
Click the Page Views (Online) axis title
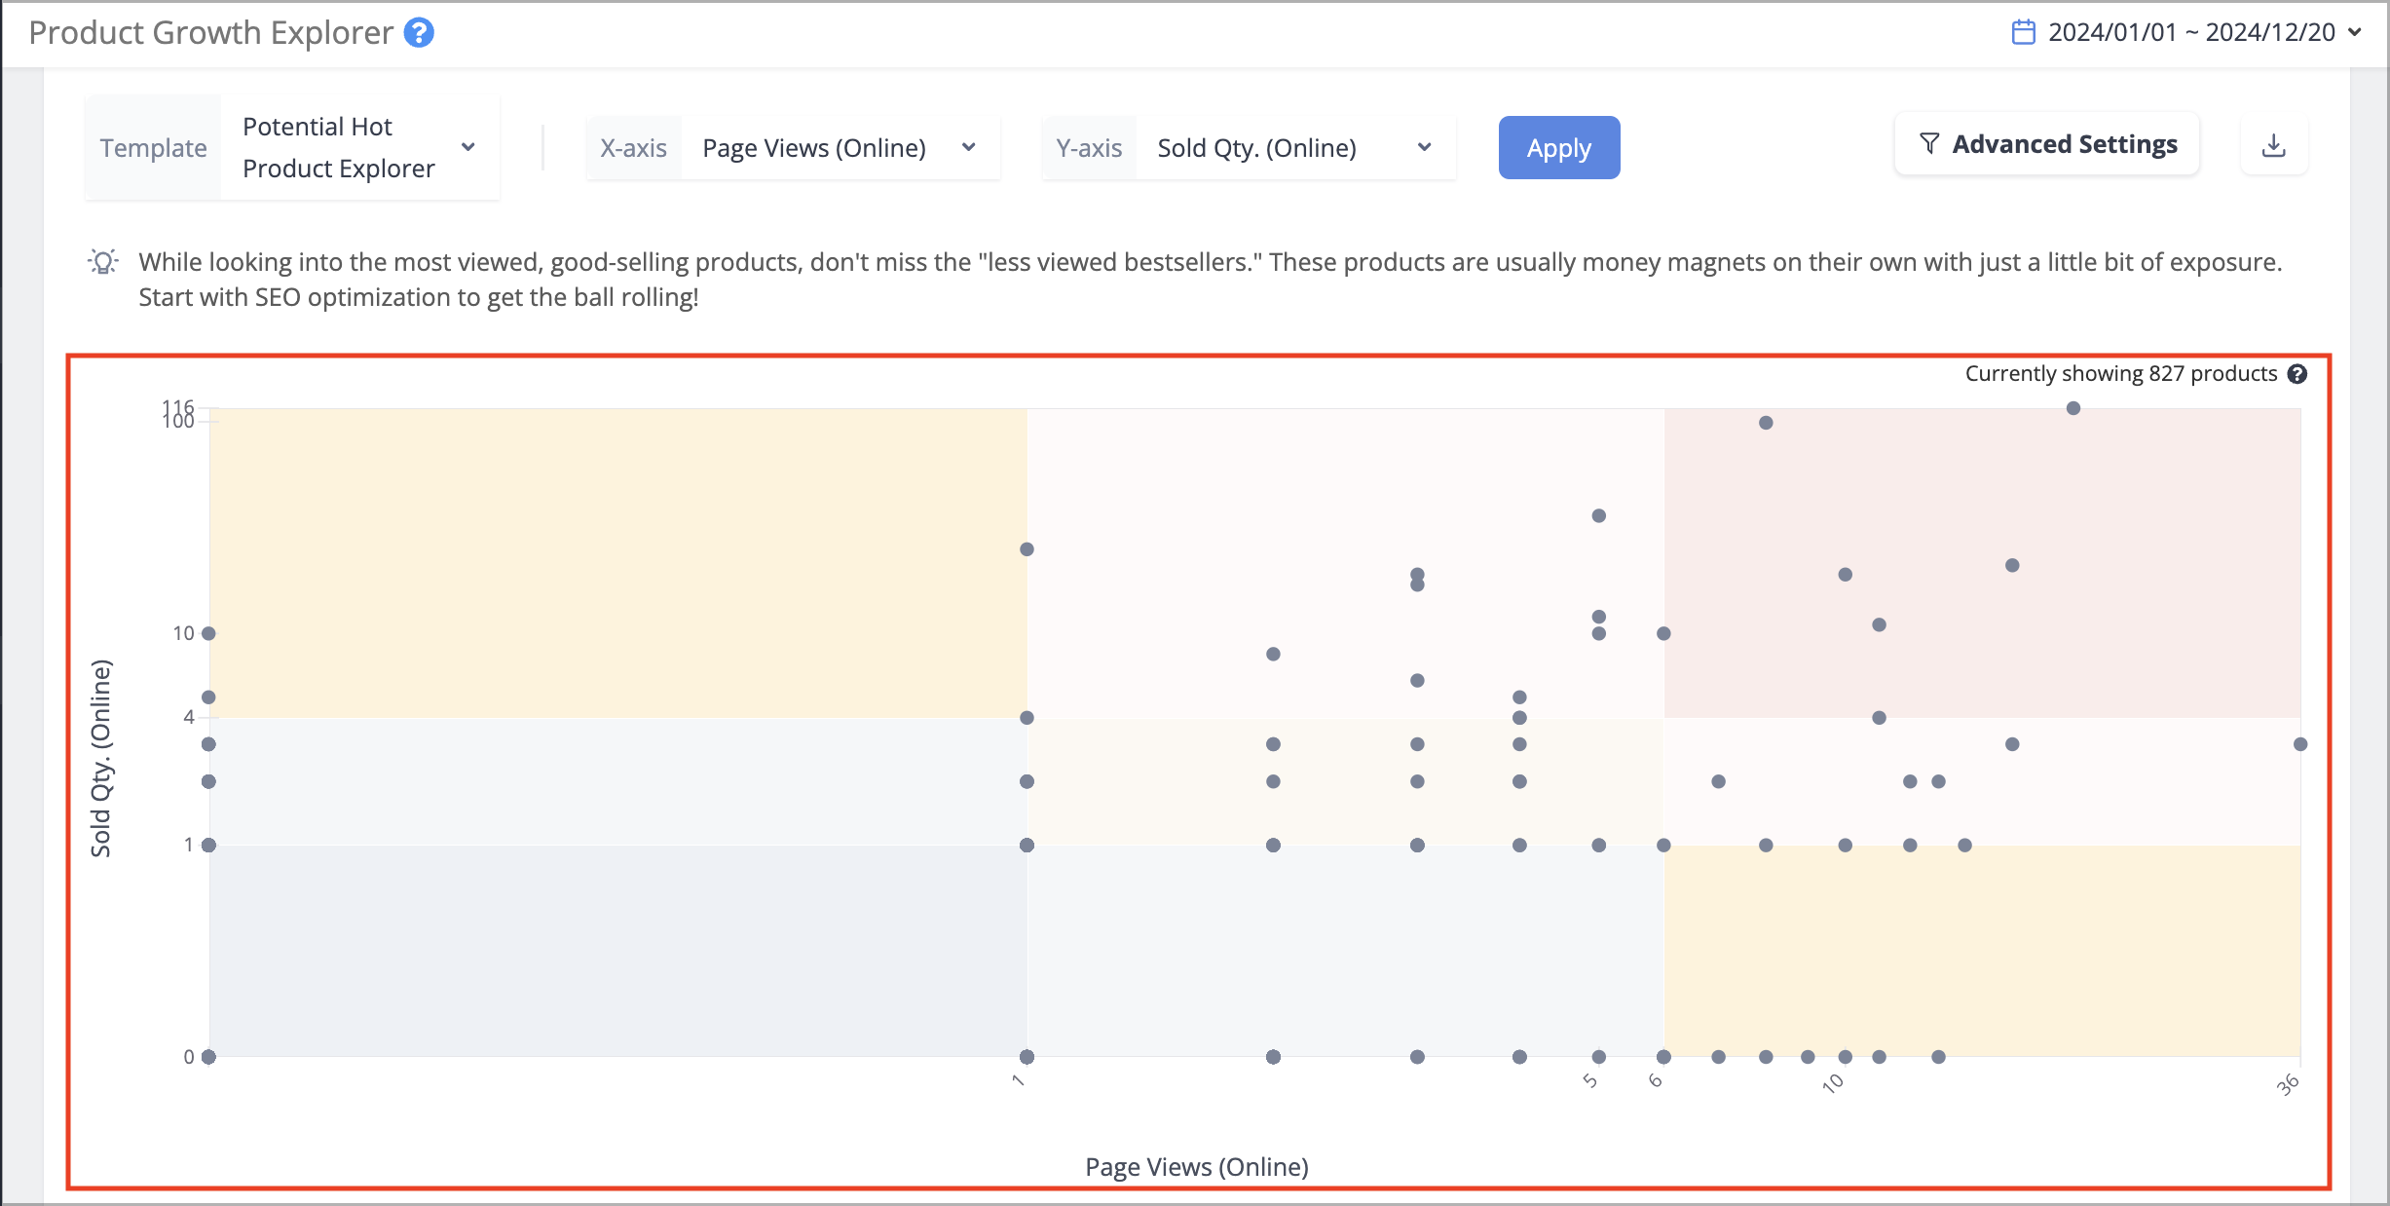[x=1197, y=1167]
